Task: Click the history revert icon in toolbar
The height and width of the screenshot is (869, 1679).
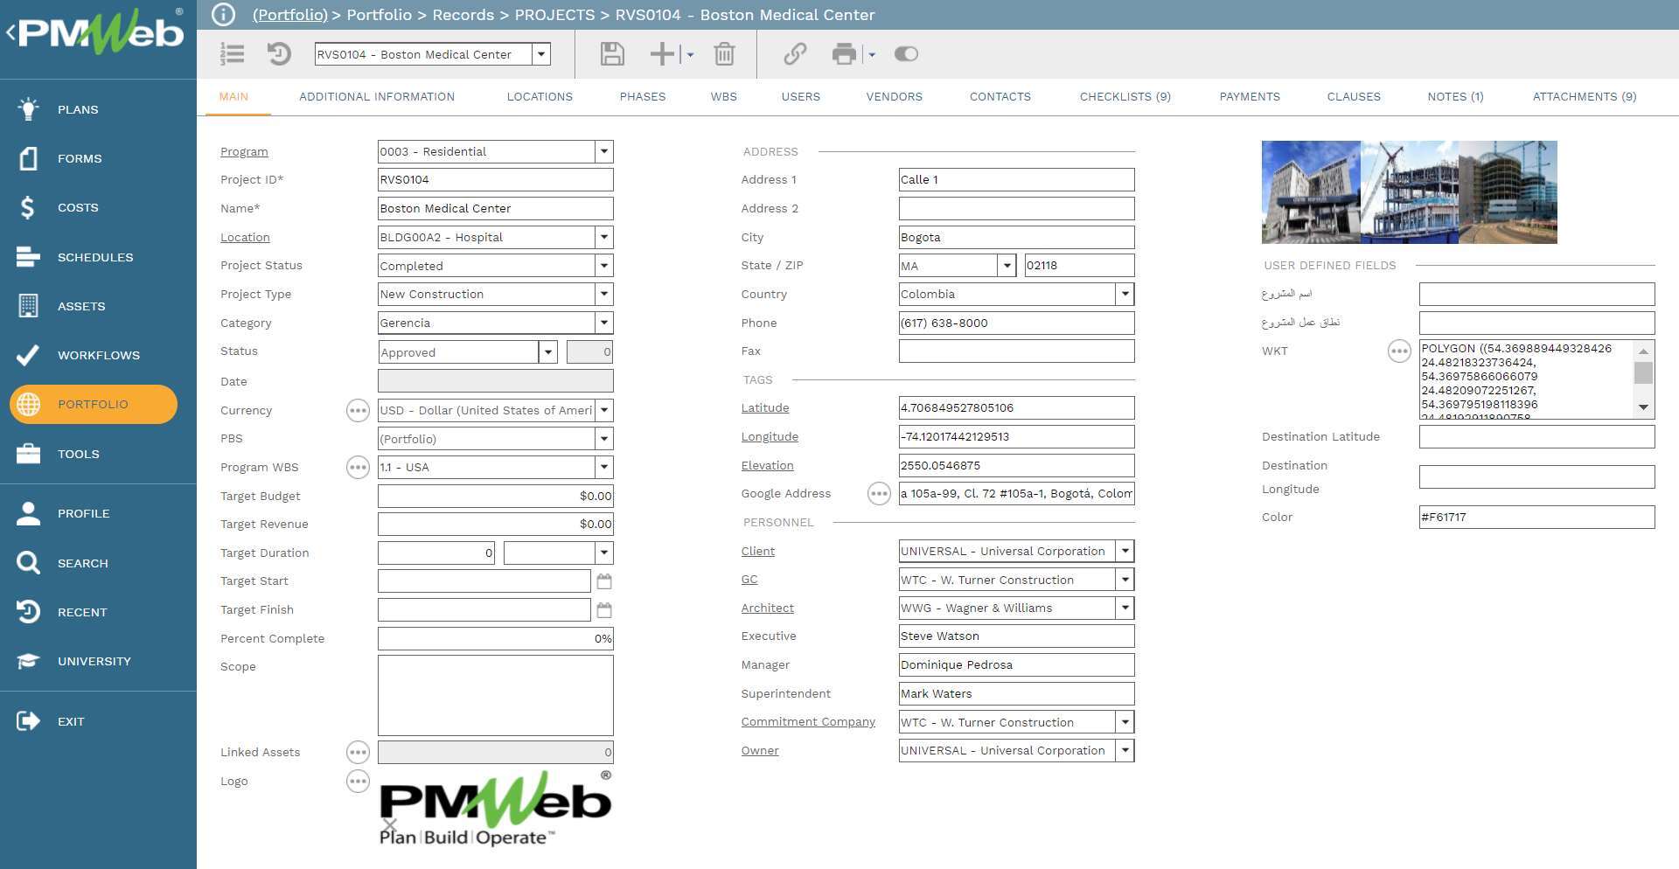Action: tap(279, 54)
